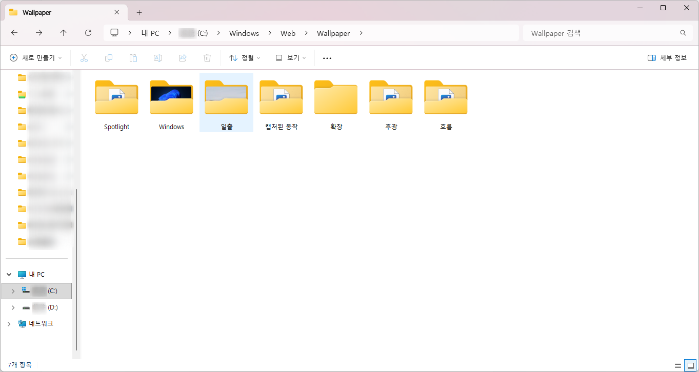Image resolution: width=699 pixels, height=372 pixels.
Task: Click the Wallpaper 검색 search field
Action: click(607, 33)
